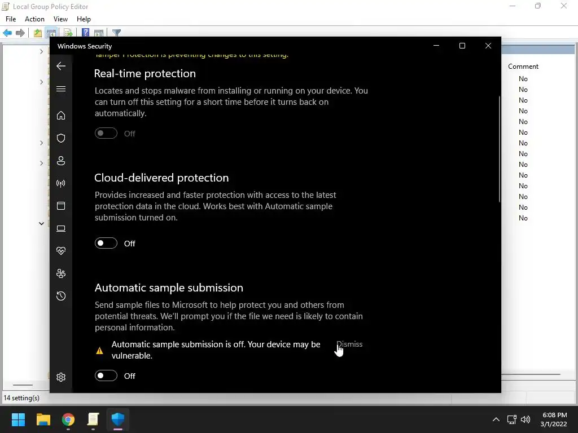Viewport: 578px width, 433px height.
Task: Open Google Chrome from the taskbar
Action: (x=68, y=419)
